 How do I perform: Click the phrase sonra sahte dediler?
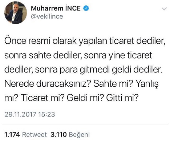click(43, 55)
